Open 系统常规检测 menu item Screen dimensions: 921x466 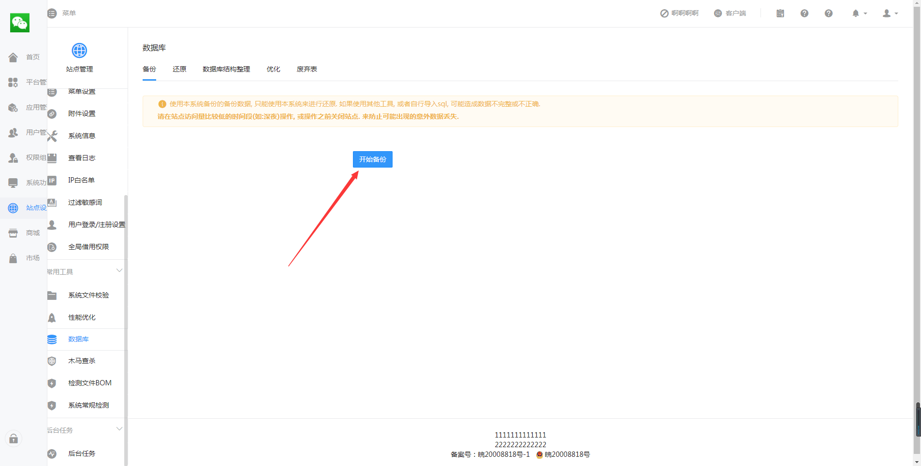pyautogui.click(x=88, y=405)
